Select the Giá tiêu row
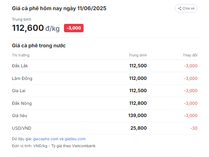This screenshot has height=157, width=209. 105,116
